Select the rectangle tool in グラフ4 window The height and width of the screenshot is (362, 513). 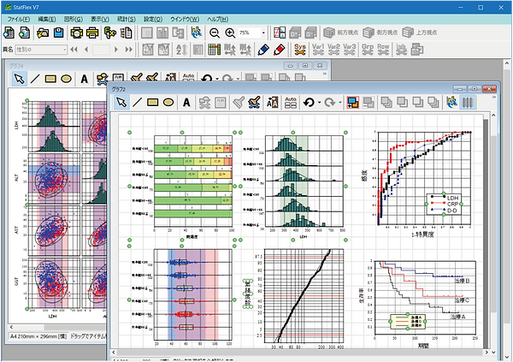pos(50,79)
